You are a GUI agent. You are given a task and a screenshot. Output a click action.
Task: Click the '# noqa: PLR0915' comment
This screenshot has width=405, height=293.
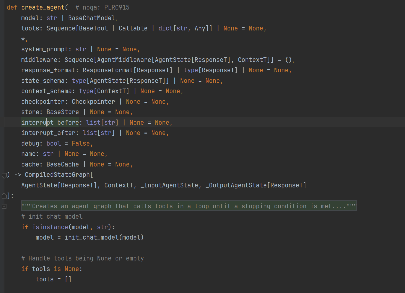102,7
